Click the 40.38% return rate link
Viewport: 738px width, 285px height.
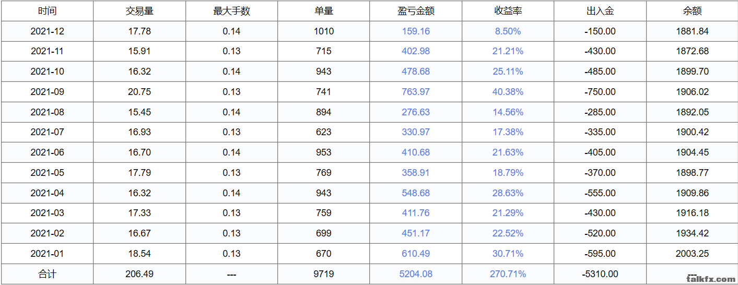tap(508, 92)
